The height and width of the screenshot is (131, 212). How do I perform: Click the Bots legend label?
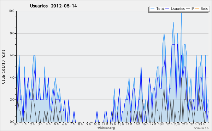(x=204, y=9)
